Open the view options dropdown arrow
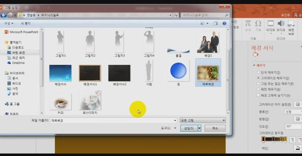This screenshot has height=156, width=302. [x=208, y=24]
